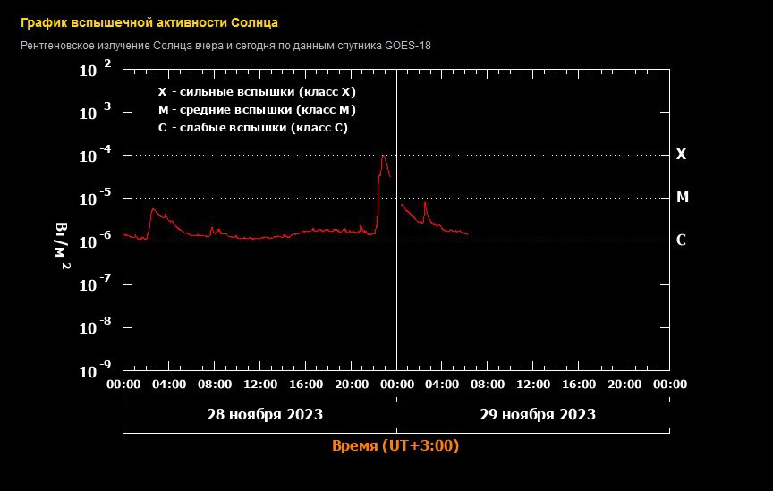Click the C class marker on right axis
The image size is (773, 491).
pos(681,241)
